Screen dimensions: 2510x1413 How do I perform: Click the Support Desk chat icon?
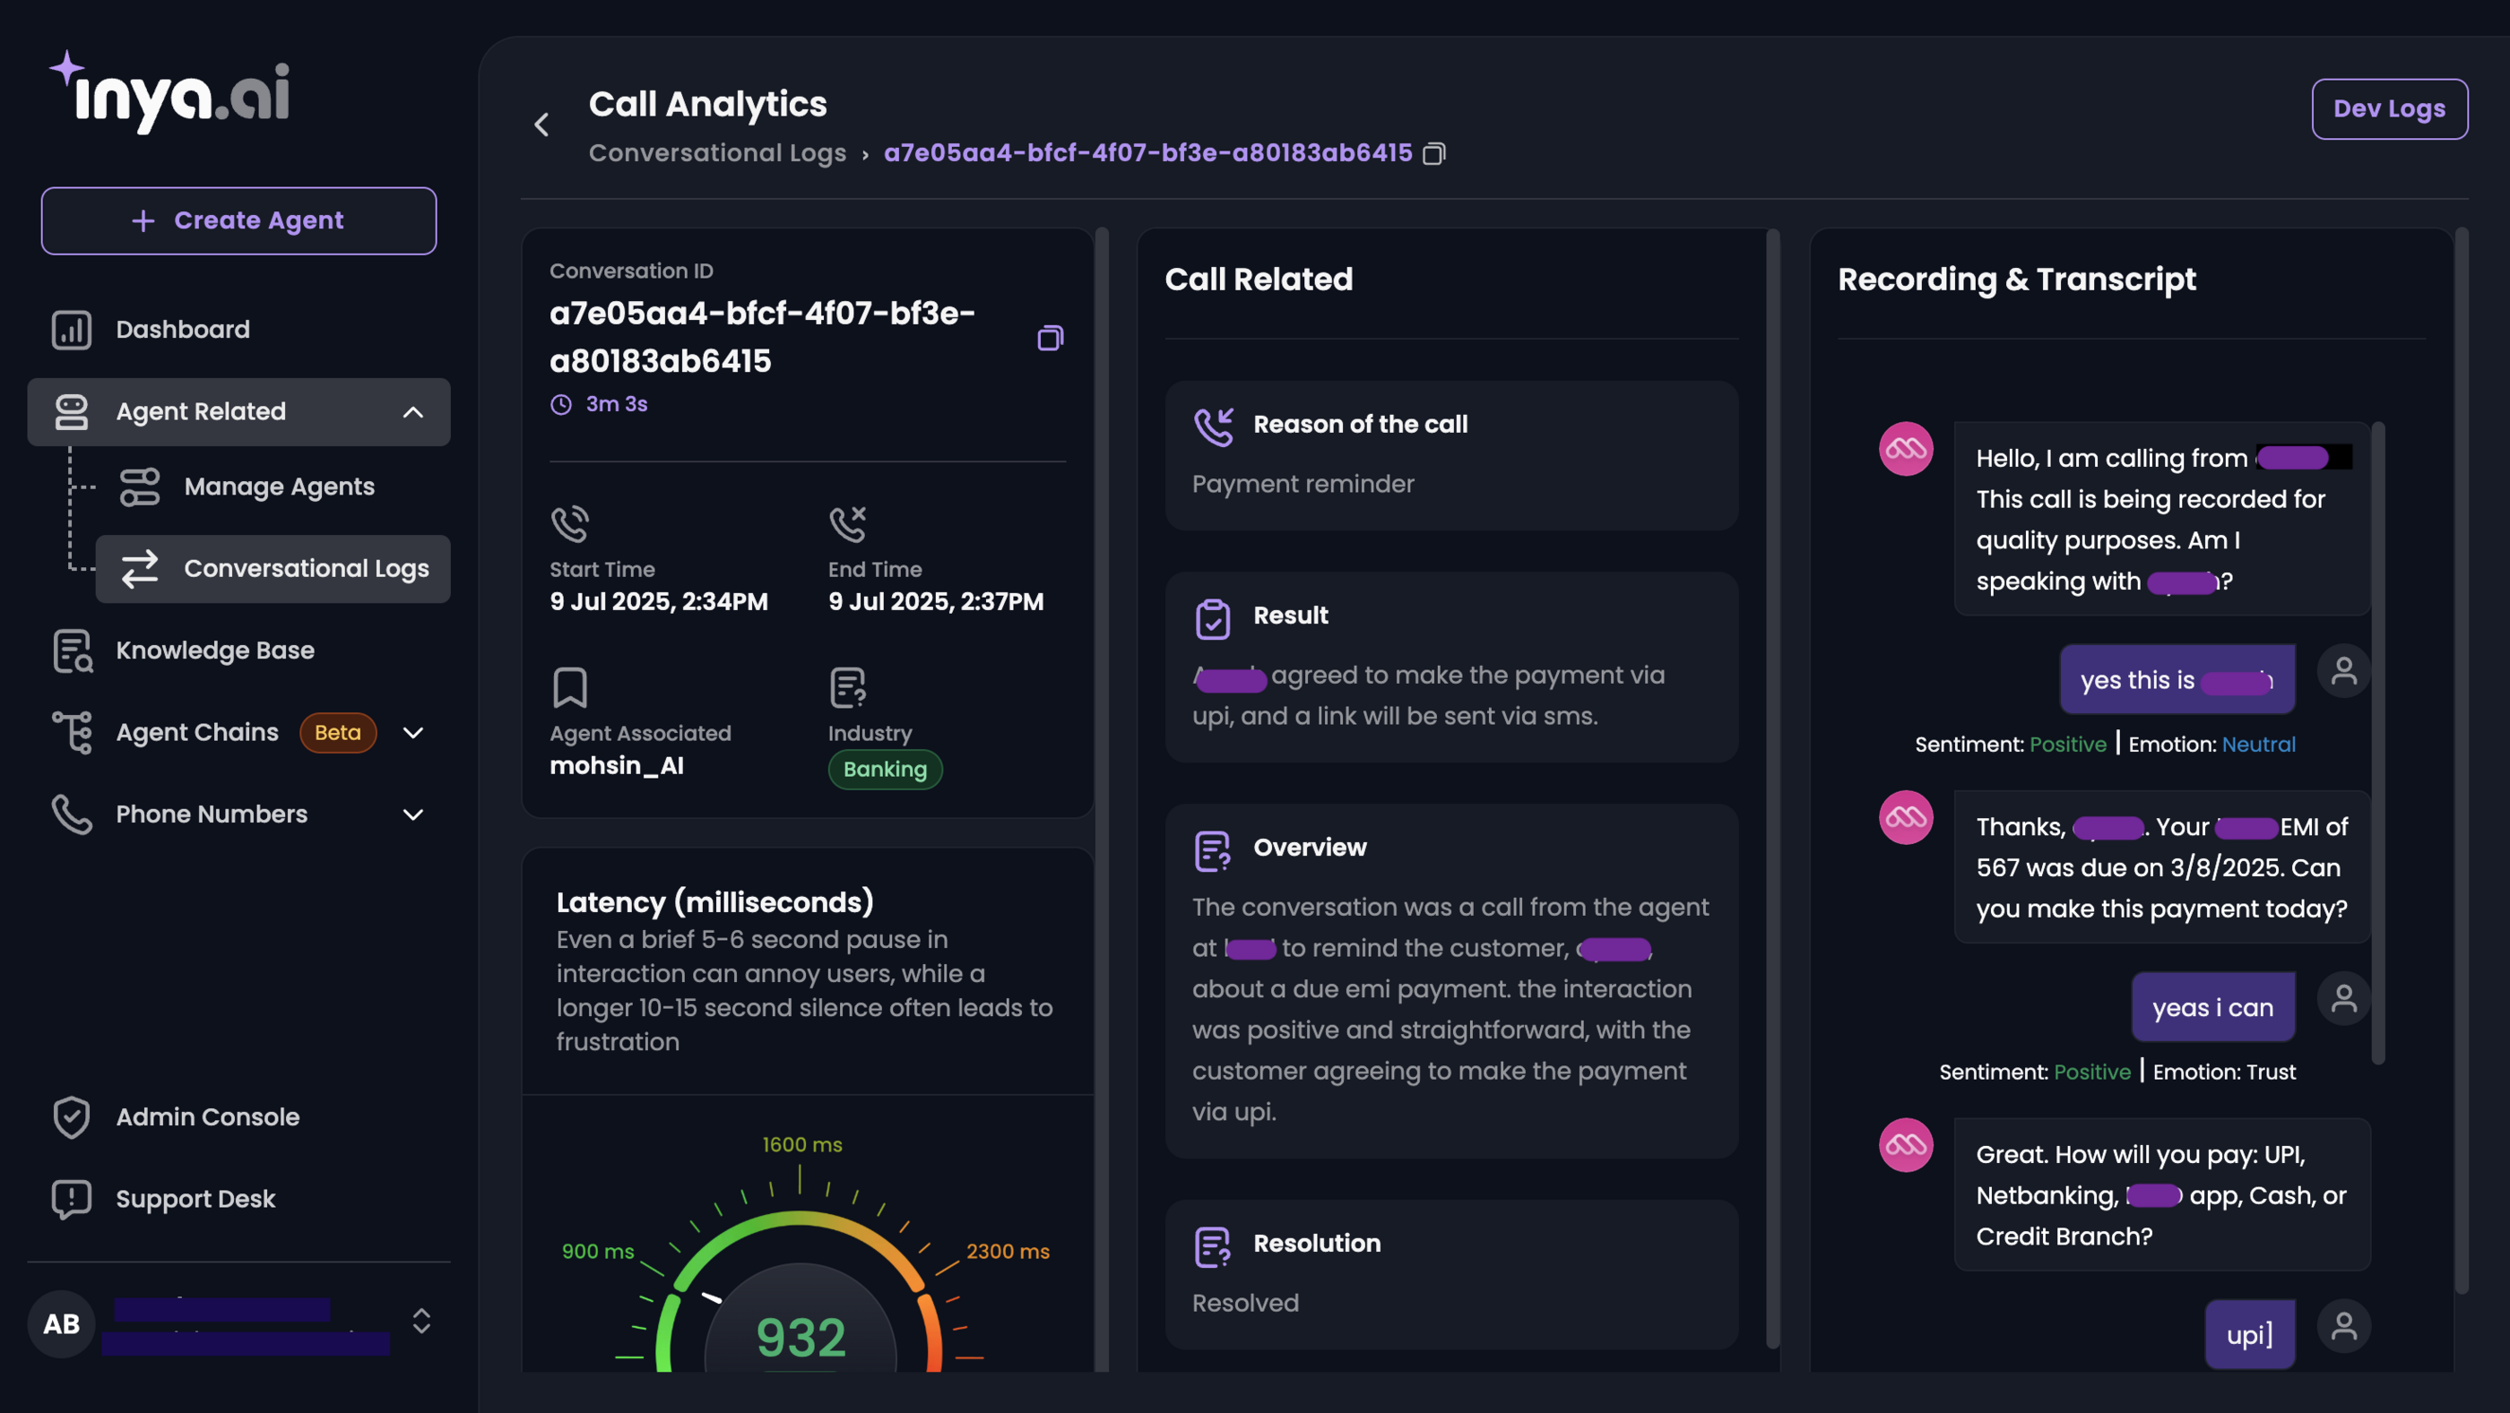pos(71,1199)
